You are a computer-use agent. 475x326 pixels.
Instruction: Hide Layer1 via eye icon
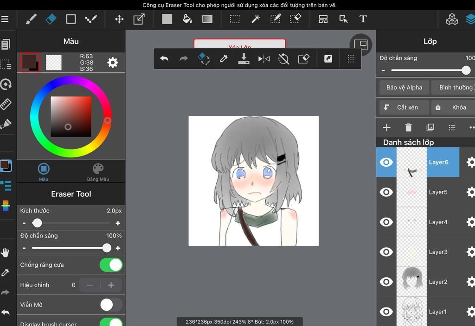click(x=386, y=312)
